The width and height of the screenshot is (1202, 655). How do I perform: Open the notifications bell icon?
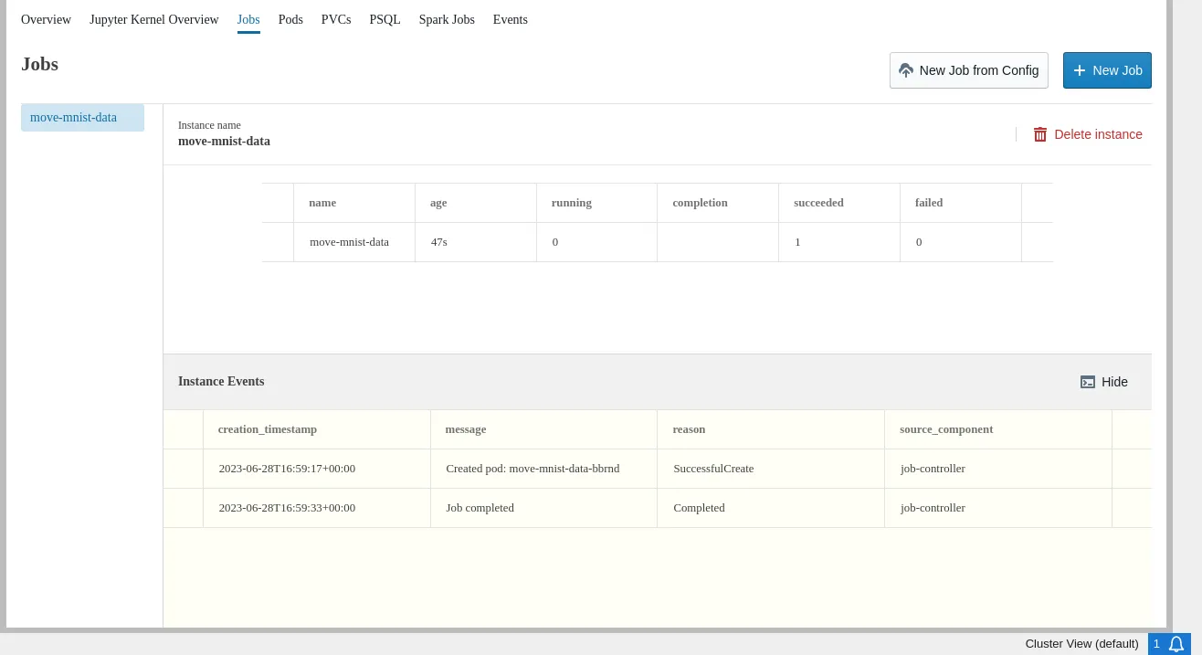1176,644
